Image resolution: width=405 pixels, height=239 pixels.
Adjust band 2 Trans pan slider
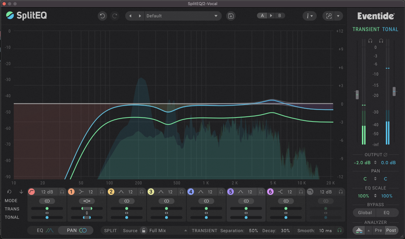tap(127, 209)
